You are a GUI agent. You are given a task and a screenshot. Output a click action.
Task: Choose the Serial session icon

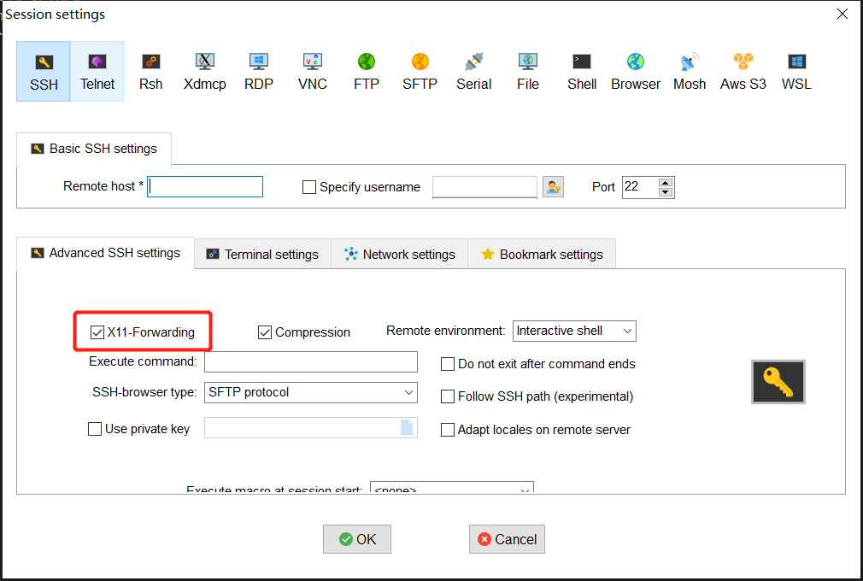coord(473,72)
